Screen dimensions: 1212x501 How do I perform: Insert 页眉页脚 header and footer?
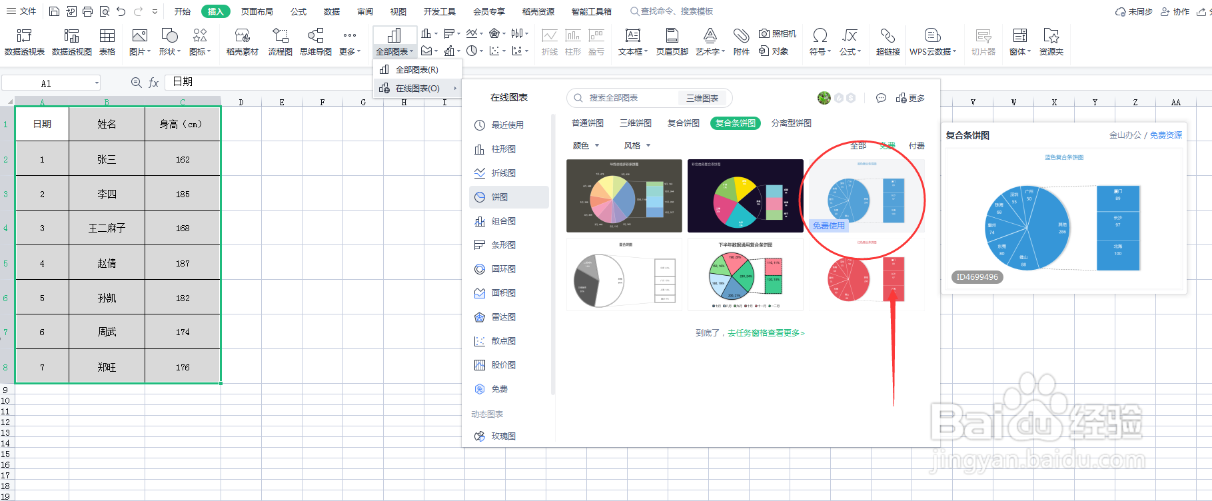[x=672, y=42]
